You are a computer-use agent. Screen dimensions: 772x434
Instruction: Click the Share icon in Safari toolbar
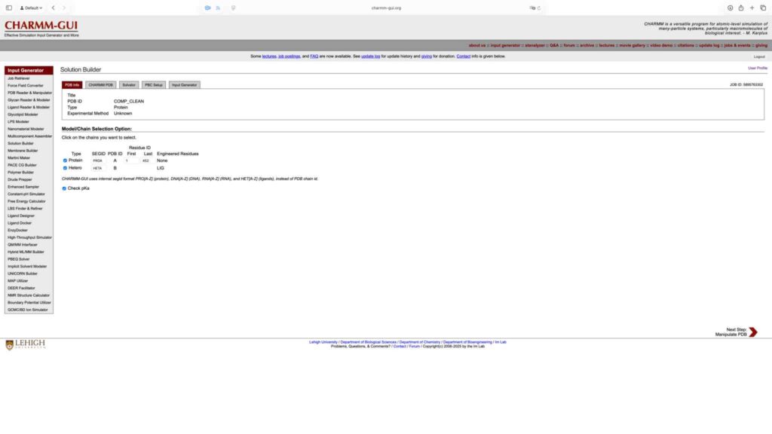click(x=741, y=8)
